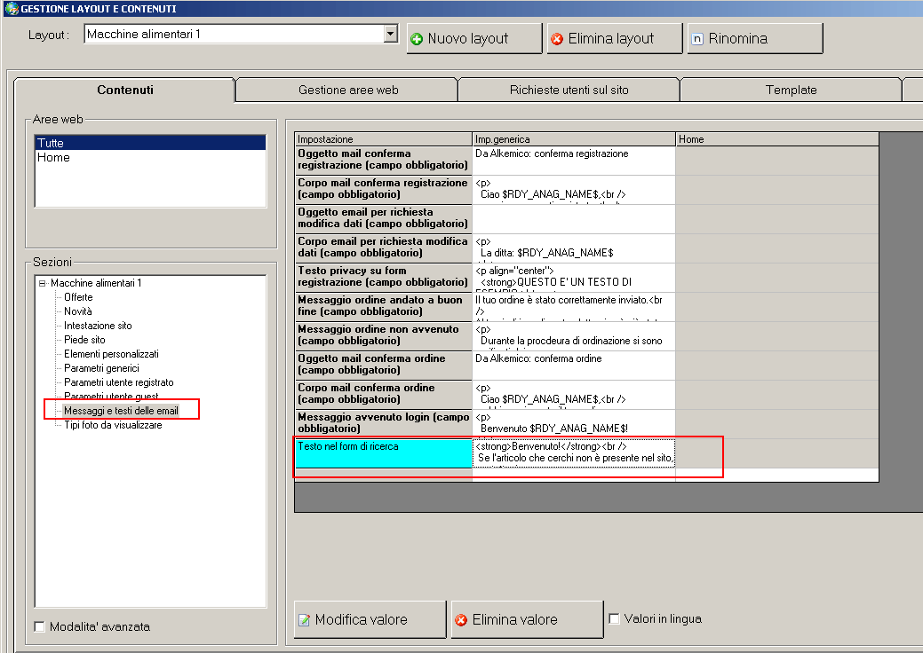This screenshot has width=923, height=653.
Task: Click the Impostazione column header
Action: pos(383,139)
